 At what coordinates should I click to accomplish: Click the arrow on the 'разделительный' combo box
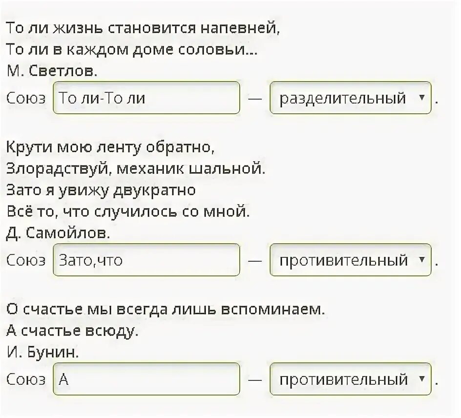[422, 97]
